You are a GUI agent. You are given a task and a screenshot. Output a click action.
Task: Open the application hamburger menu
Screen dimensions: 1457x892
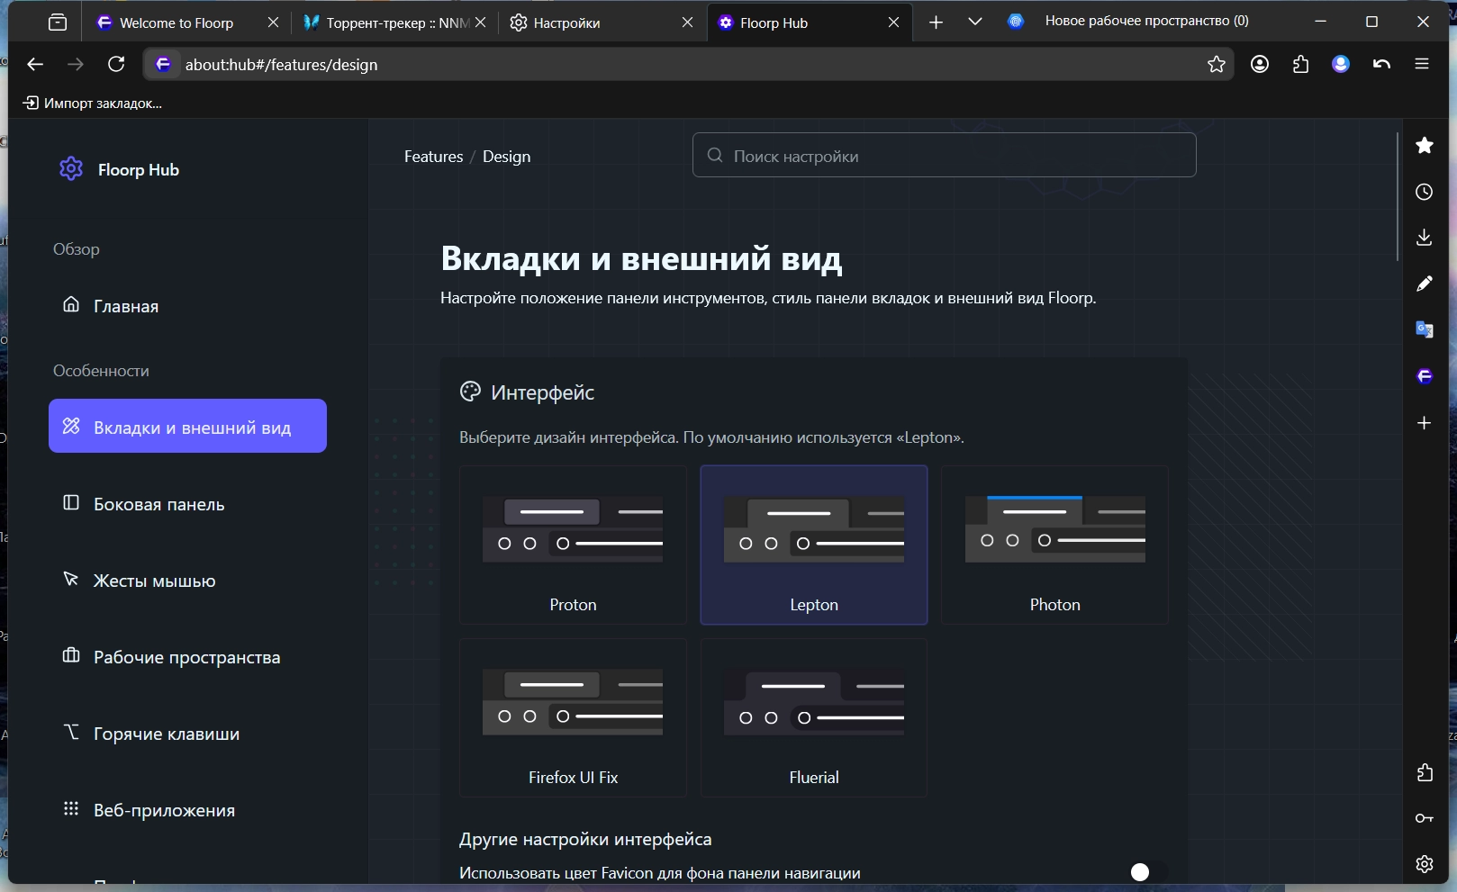click(1422, 64)
